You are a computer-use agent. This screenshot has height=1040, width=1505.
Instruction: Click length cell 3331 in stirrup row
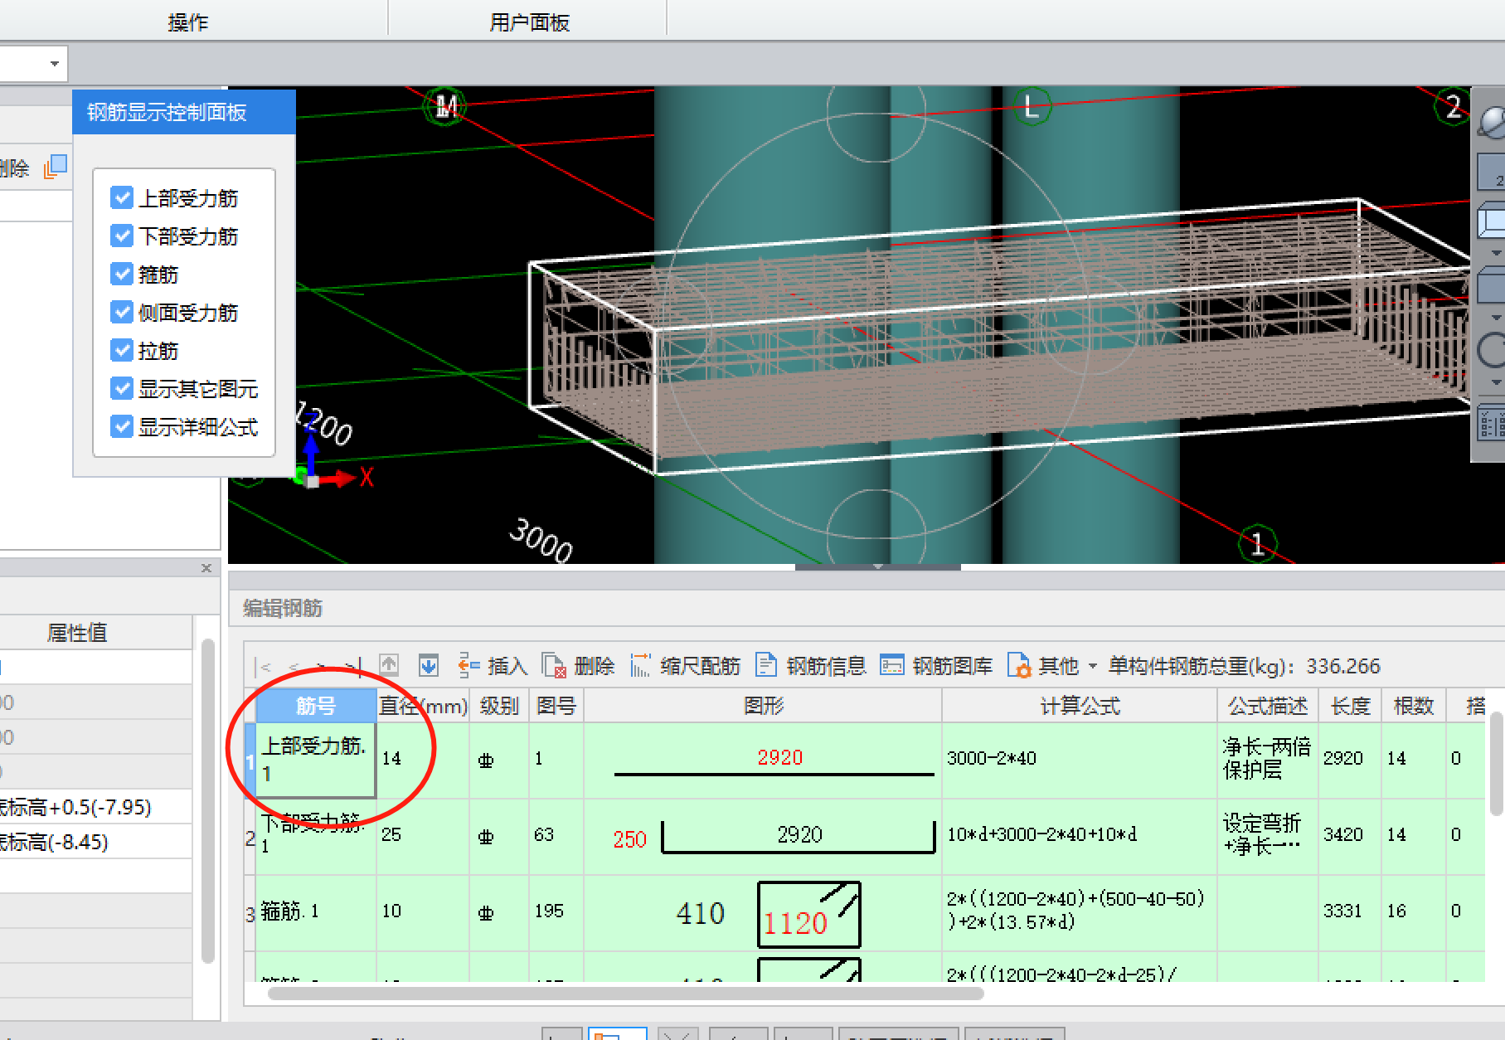tap(1350, 911)
